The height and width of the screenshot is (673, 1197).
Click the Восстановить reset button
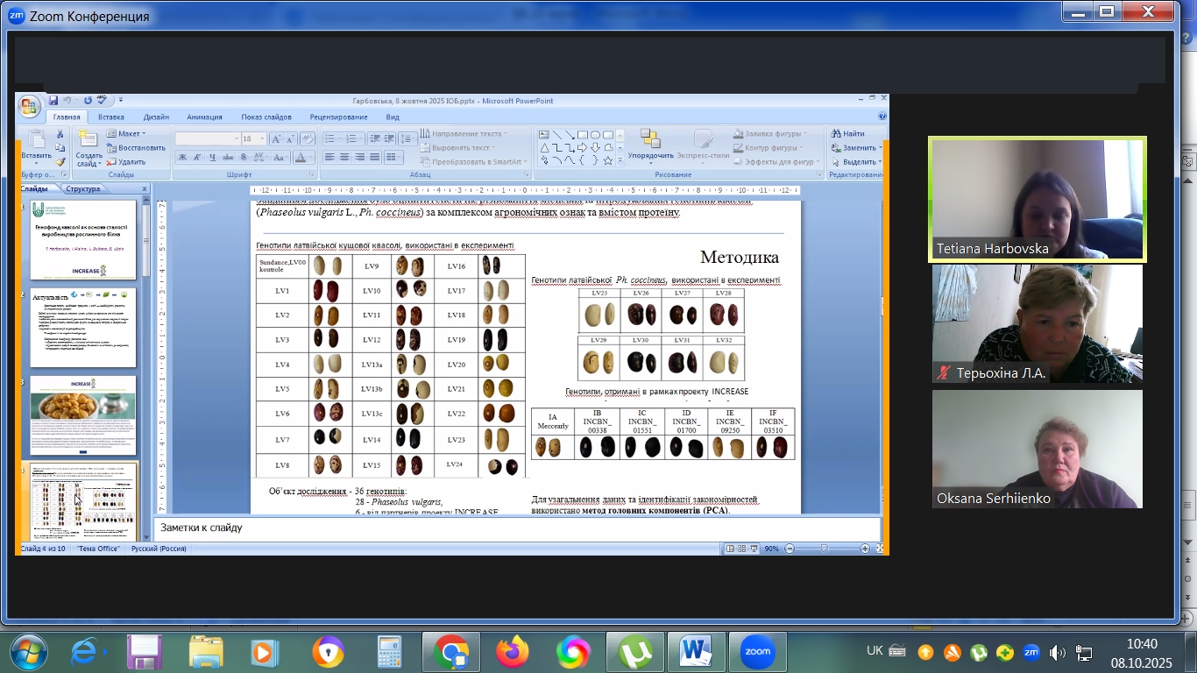coord(136,148)
